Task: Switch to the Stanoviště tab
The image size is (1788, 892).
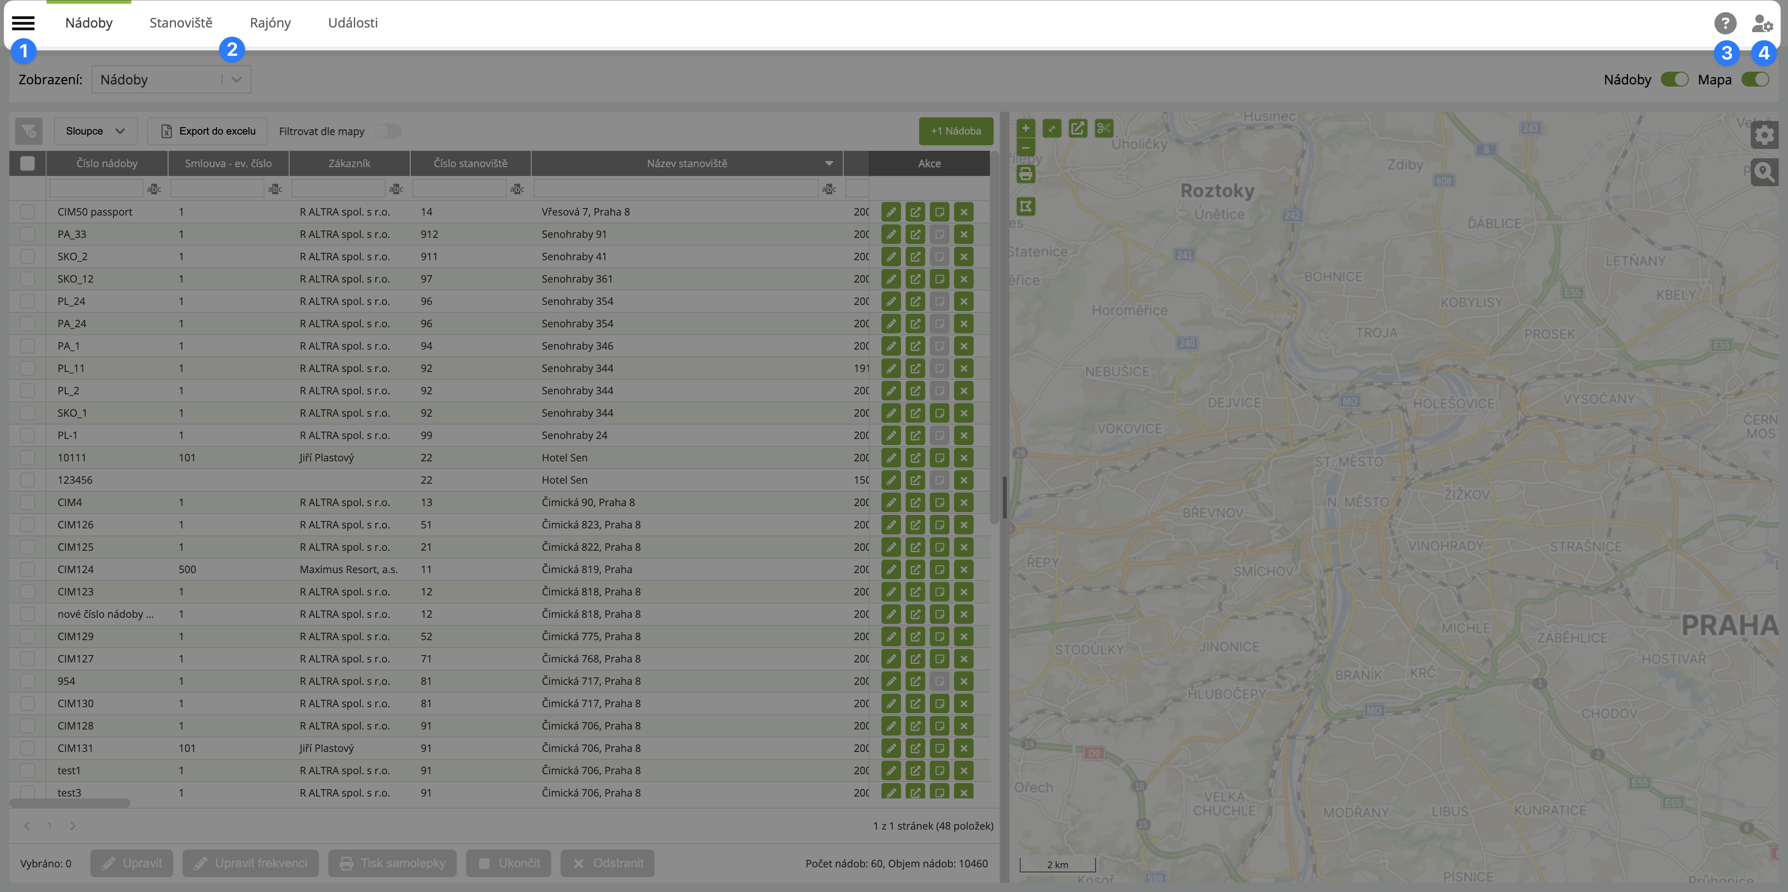Action: 181,23
